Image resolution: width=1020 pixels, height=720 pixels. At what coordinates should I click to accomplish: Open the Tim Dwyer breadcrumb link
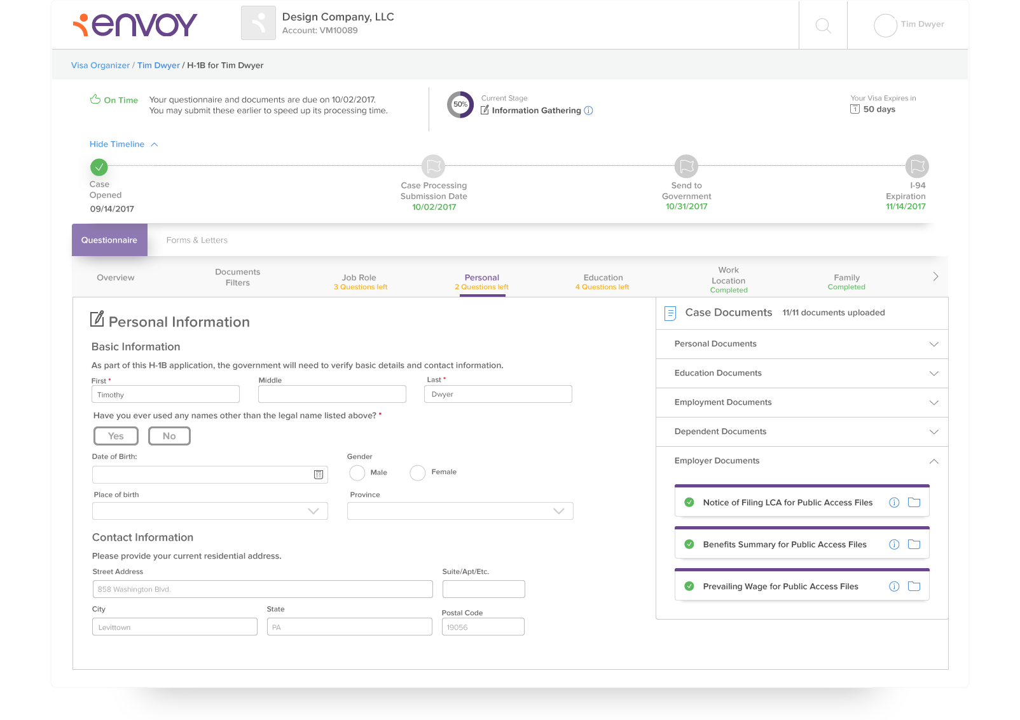158,65
